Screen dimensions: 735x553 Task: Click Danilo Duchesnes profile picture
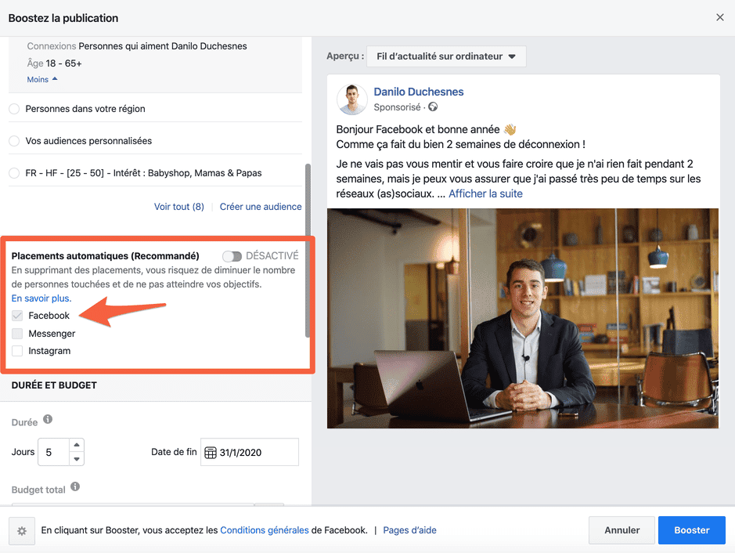pyautogui.click(x=351, y=99)
